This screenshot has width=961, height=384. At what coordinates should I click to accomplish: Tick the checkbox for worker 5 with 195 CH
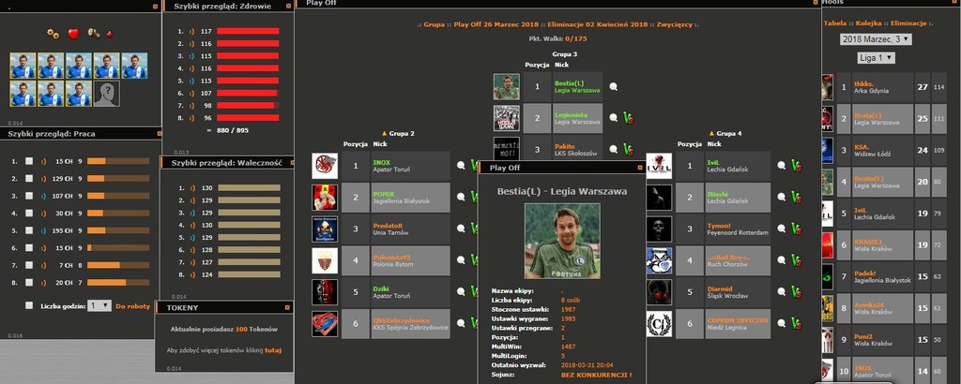tap(29, 230)
